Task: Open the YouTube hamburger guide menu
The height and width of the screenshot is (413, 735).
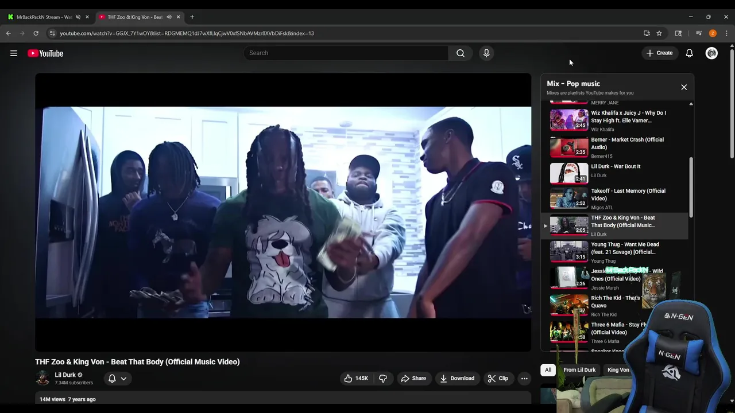Action: click(14, 53)
